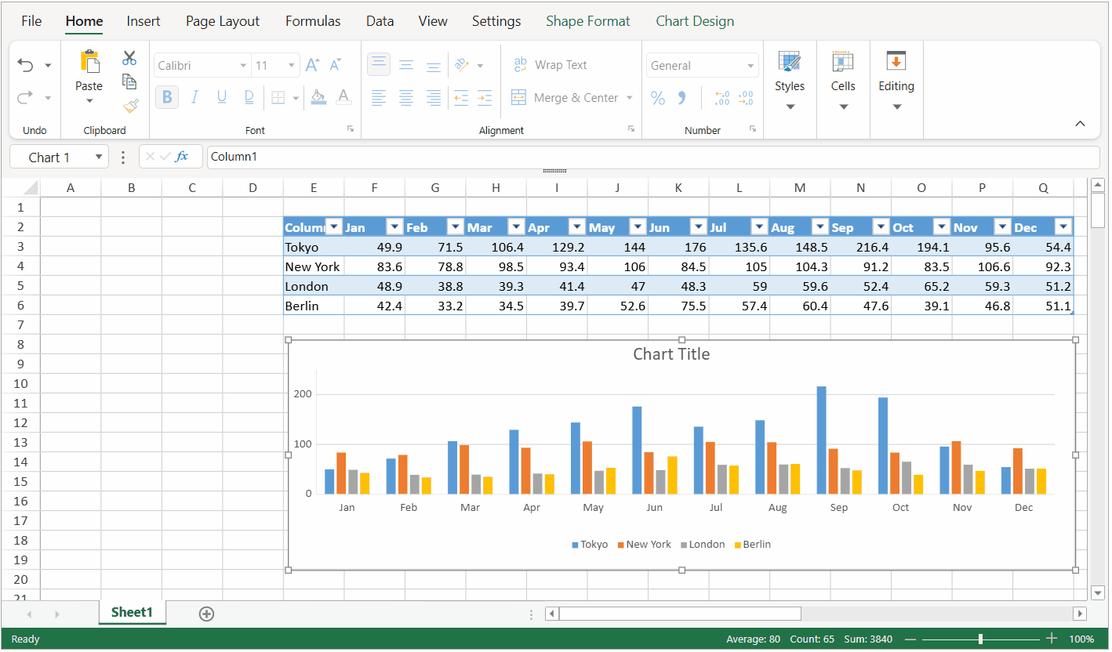Open the Editing dropdown

(x=896, y=107)
